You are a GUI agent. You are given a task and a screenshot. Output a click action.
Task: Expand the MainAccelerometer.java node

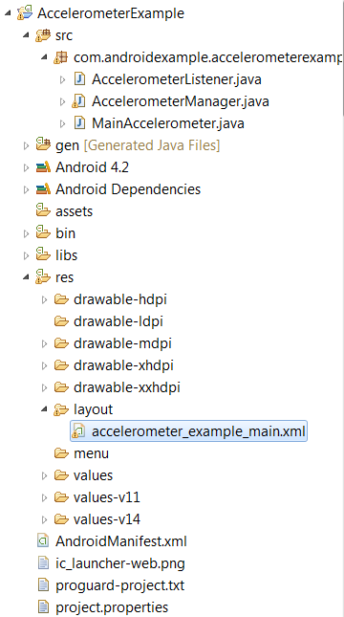point(62,123)
